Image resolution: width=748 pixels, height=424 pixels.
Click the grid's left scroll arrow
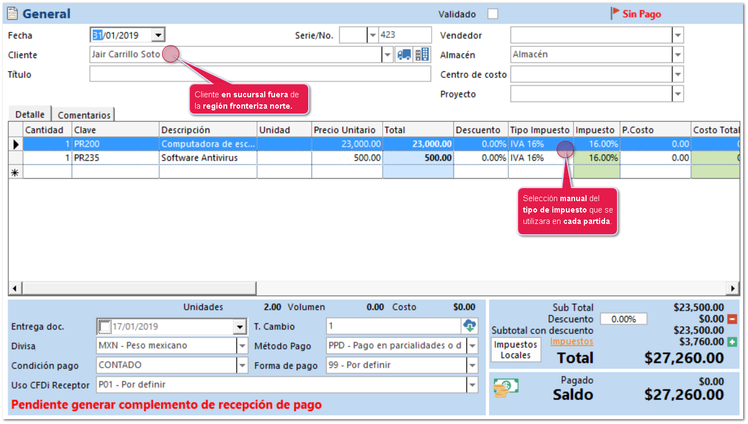(14, 288)
